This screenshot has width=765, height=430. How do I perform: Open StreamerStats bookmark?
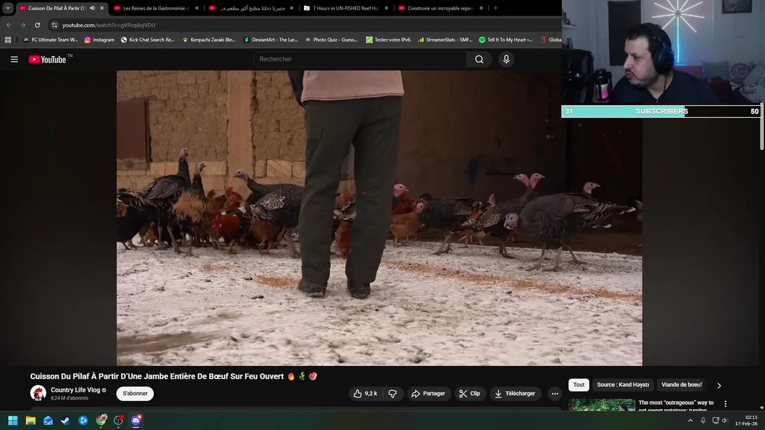coord(445,40)
